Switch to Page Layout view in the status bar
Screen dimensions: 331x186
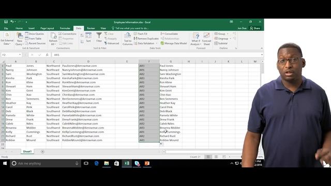[216, 157]
